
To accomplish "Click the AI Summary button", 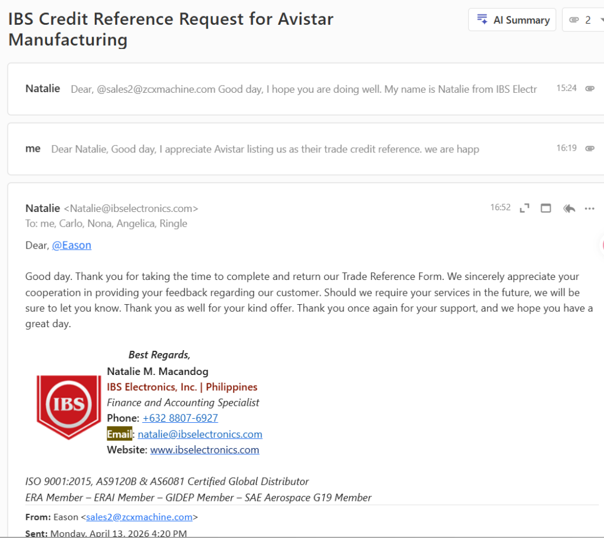I will [512, 20].
